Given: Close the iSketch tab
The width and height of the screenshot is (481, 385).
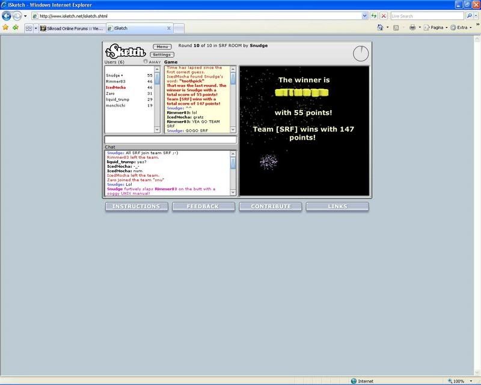Looking at the screenshot, I should pyautogui.click(x=169, y=28).
